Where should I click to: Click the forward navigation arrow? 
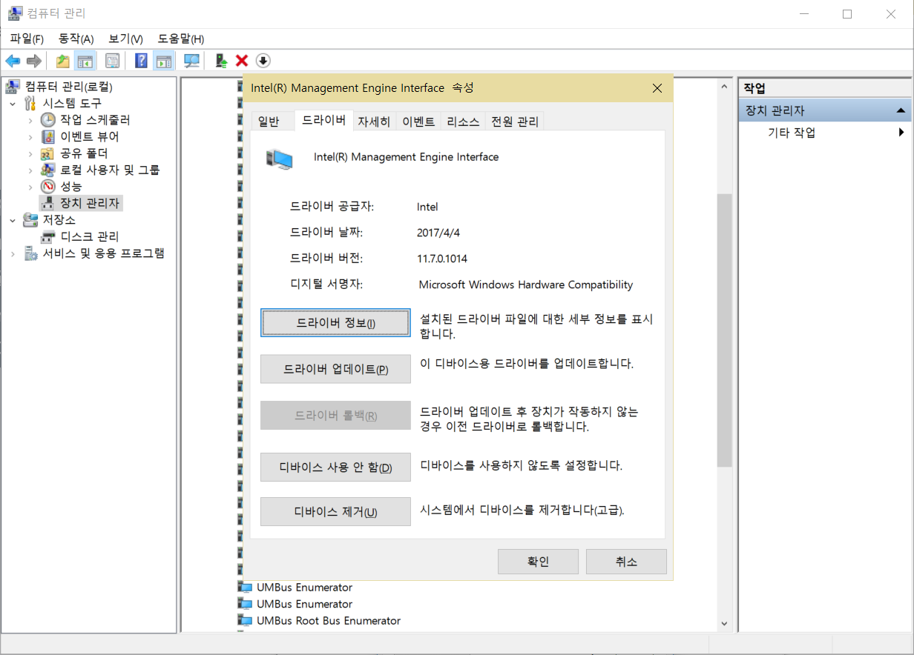[33, 61]
